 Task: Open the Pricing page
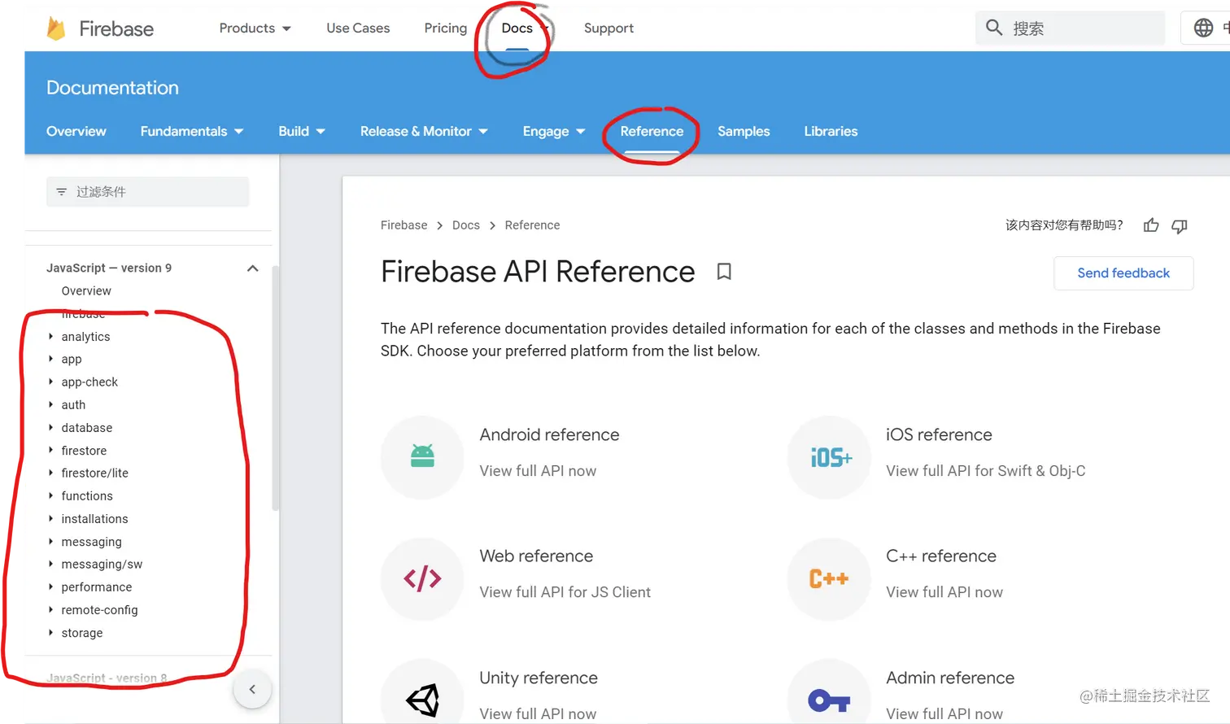click(446, 28)
